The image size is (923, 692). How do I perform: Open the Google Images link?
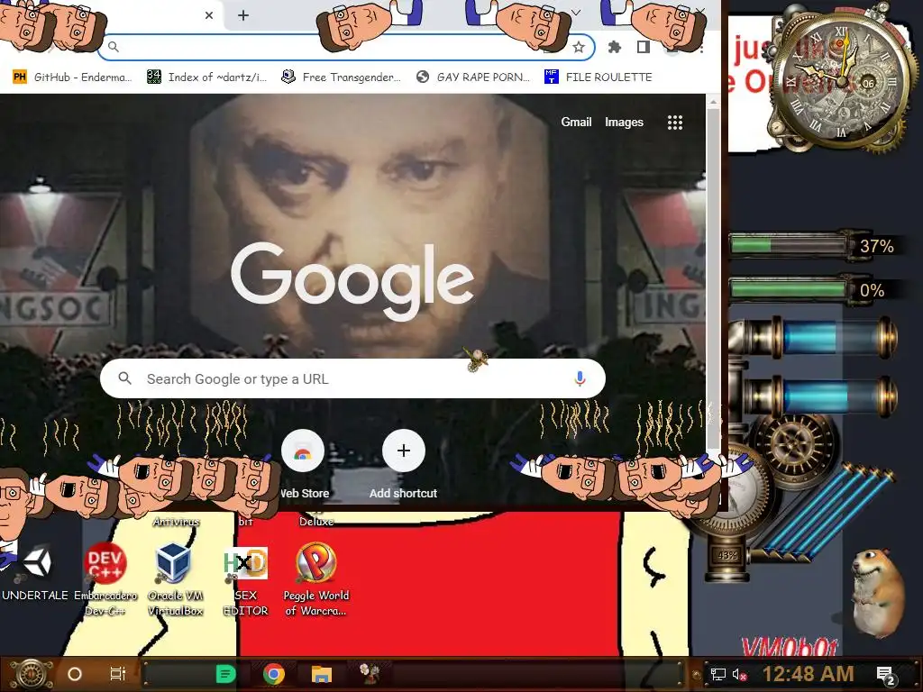click(x=624, y=122)
